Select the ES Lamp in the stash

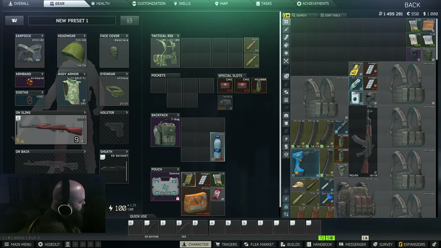tap(356, 83)
